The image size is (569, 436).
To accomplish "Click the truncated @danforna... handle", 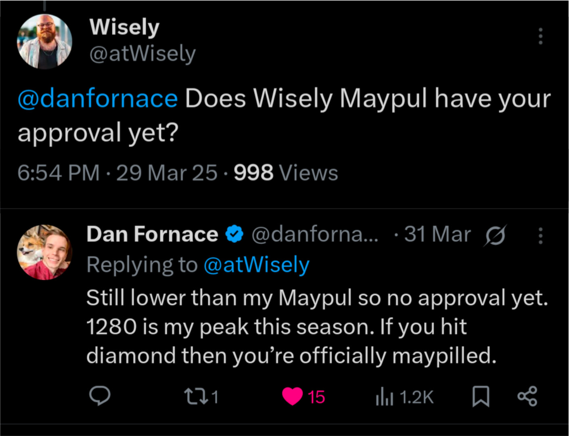I will tap(315, 234).
